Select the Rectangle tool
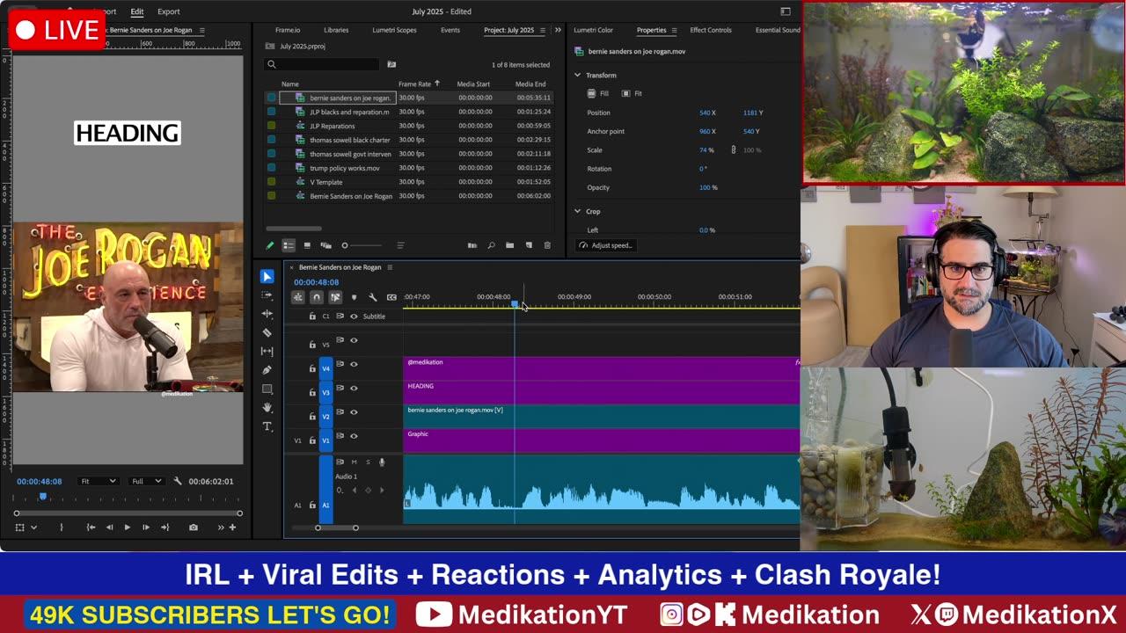 coord(267,389)
